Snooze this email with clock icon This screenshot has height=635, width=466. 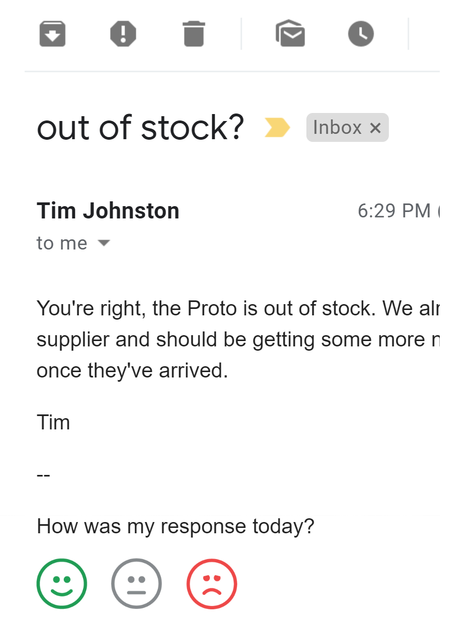tap(361, 34)
